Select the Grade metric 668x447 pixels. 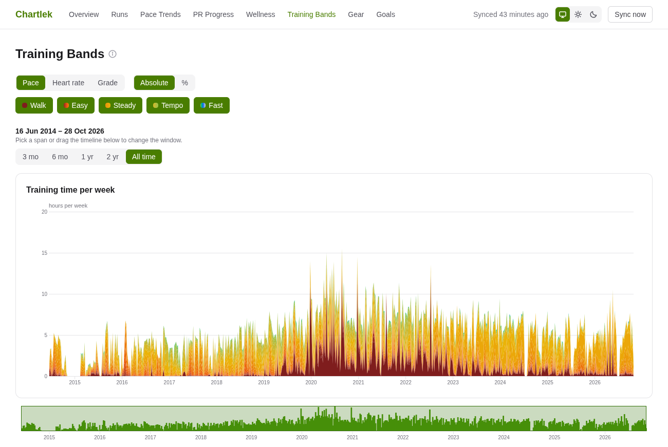(x=107, y=83)
